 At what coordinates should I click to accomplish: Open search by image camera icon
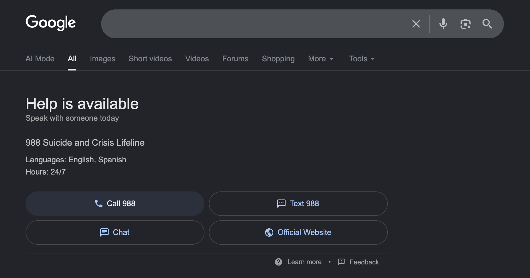(465, 24)
